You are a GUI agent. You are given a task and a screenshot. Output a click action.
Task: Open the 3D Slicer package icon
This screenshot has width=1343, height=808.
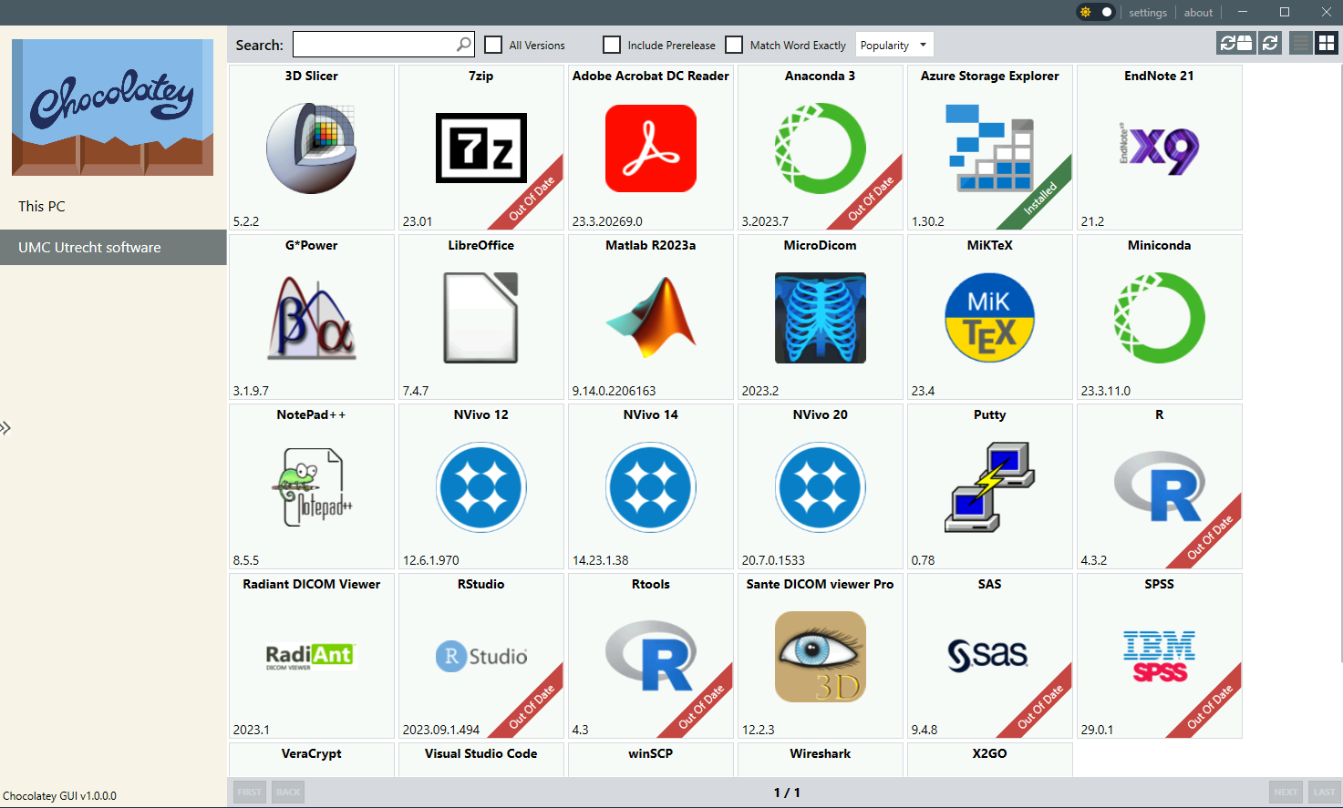312,148
